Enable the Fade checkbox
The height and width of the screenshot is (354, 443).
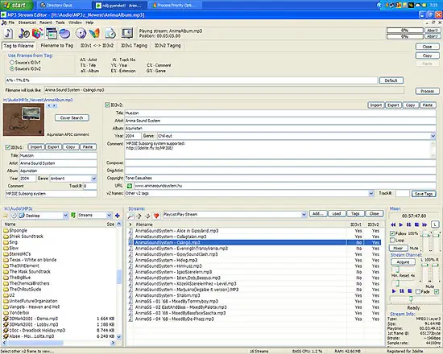tap(418, 291)
